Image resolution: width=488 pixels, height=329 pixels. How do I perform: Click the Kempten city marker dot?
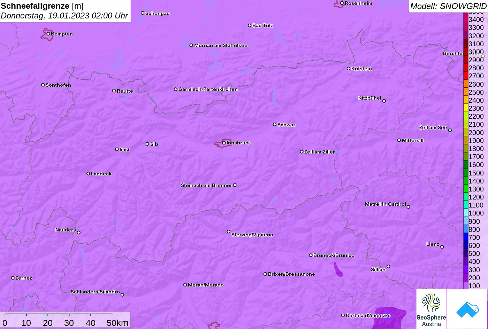tap(48, 34)
